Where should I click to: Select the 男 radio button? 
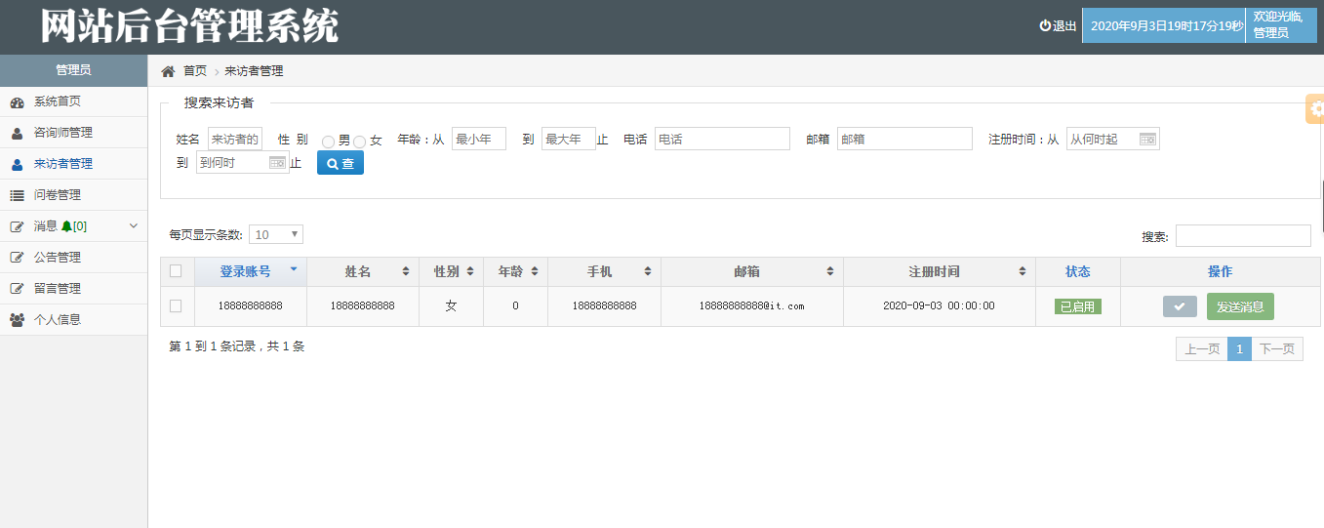click(328, 142)
